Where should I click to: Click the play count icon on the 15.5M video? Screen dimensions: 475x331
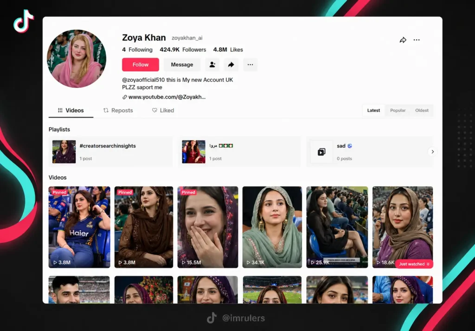183,262
